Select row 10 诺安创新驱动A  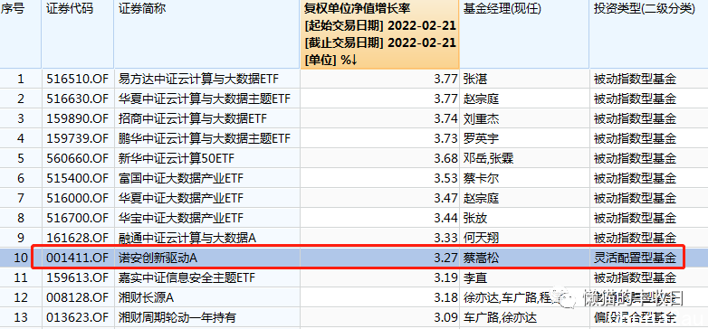[x=359, y=258]
